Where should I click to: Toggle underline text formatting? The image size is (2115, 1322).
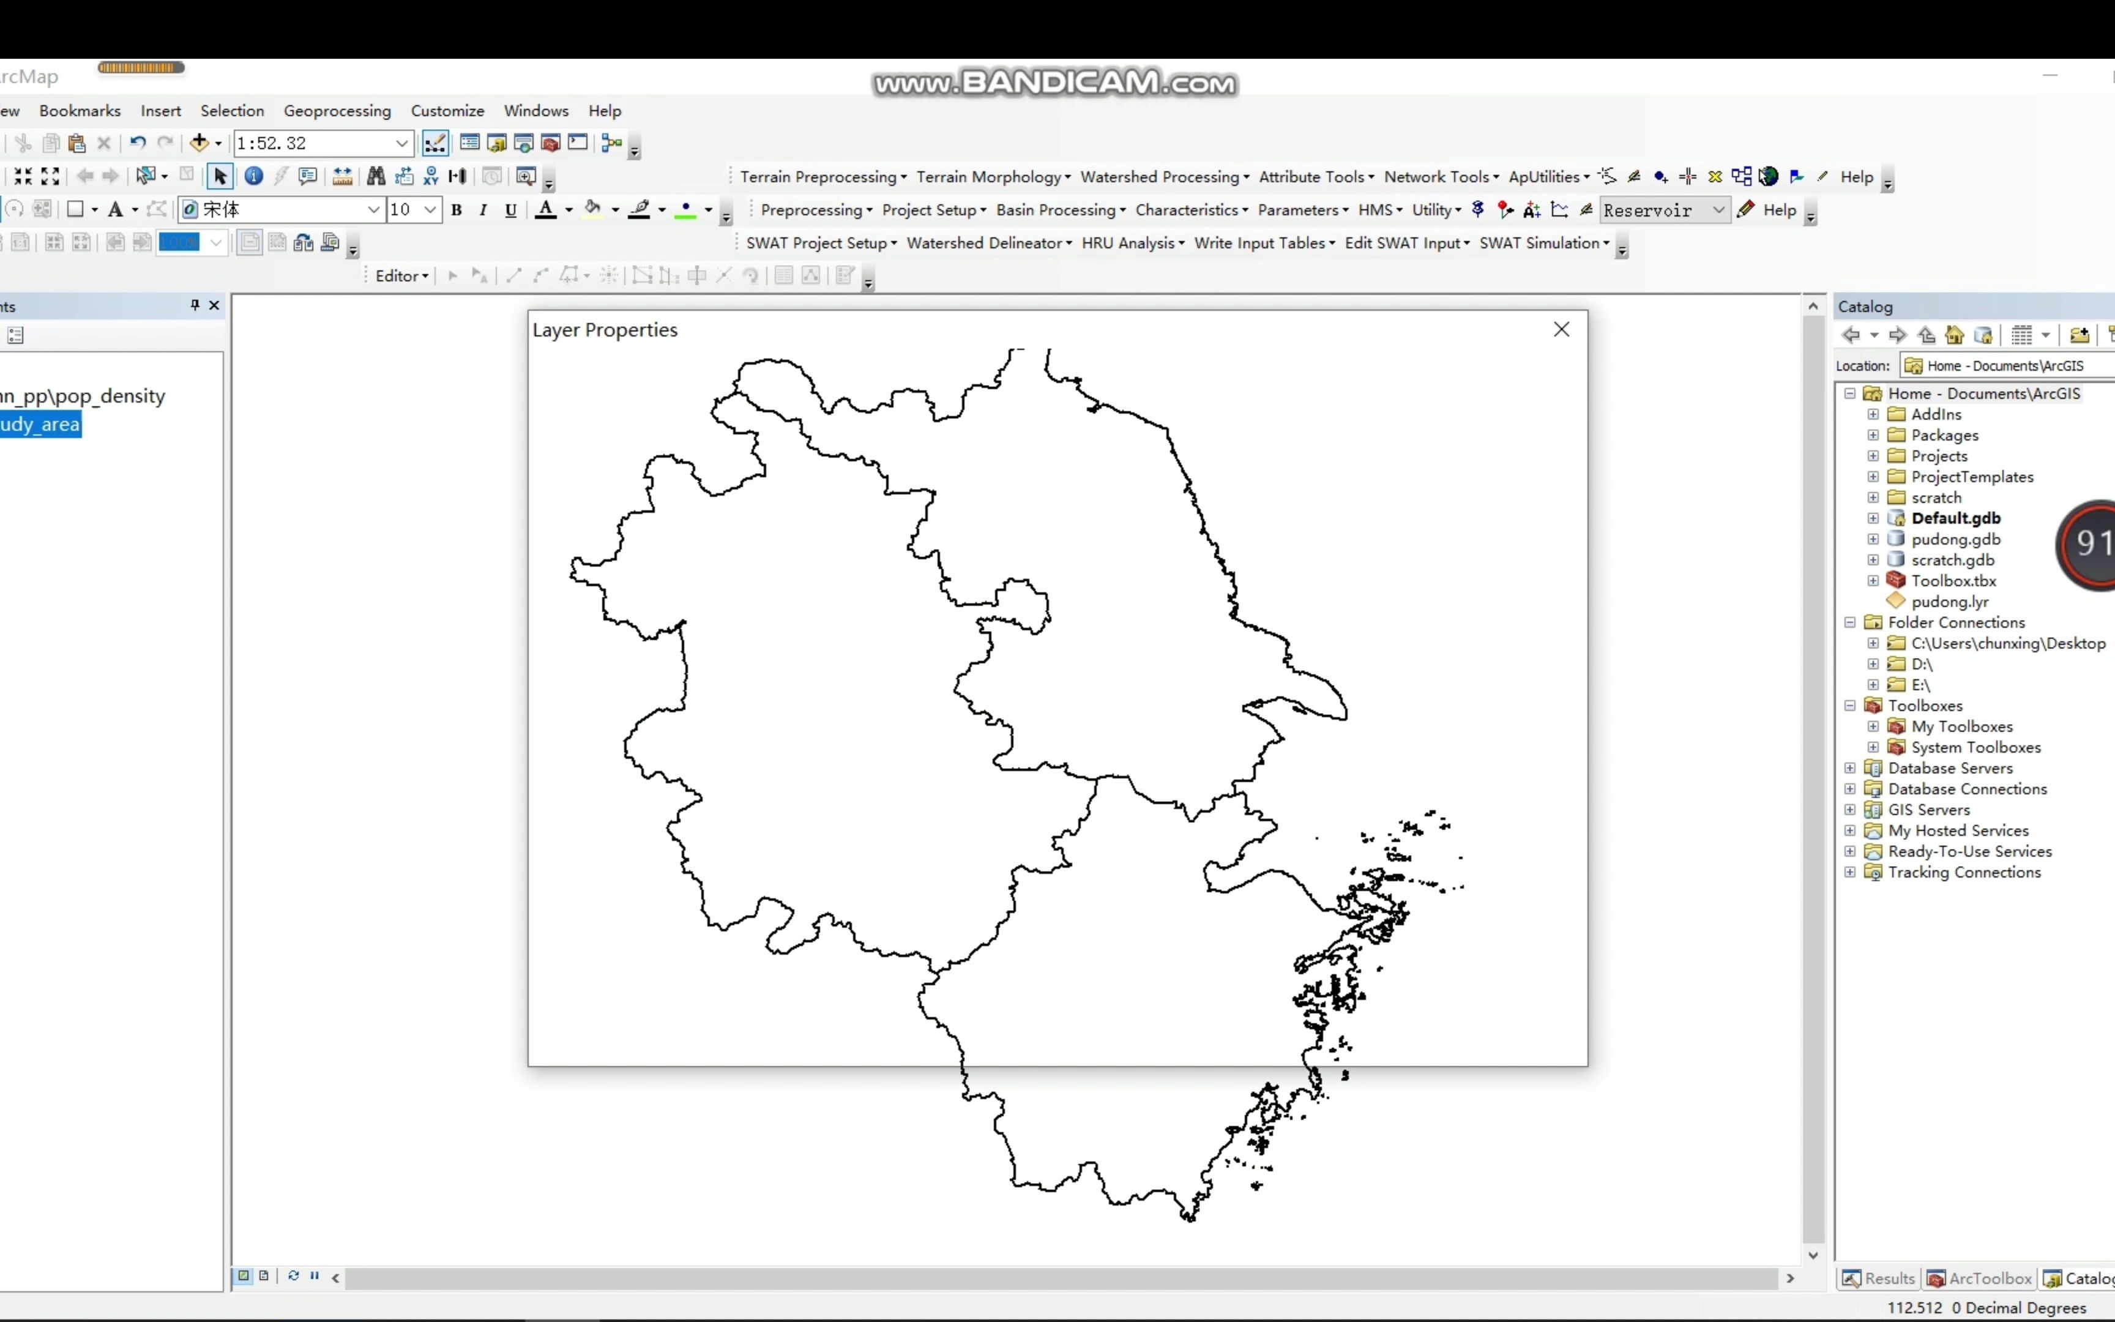[510, 210]
